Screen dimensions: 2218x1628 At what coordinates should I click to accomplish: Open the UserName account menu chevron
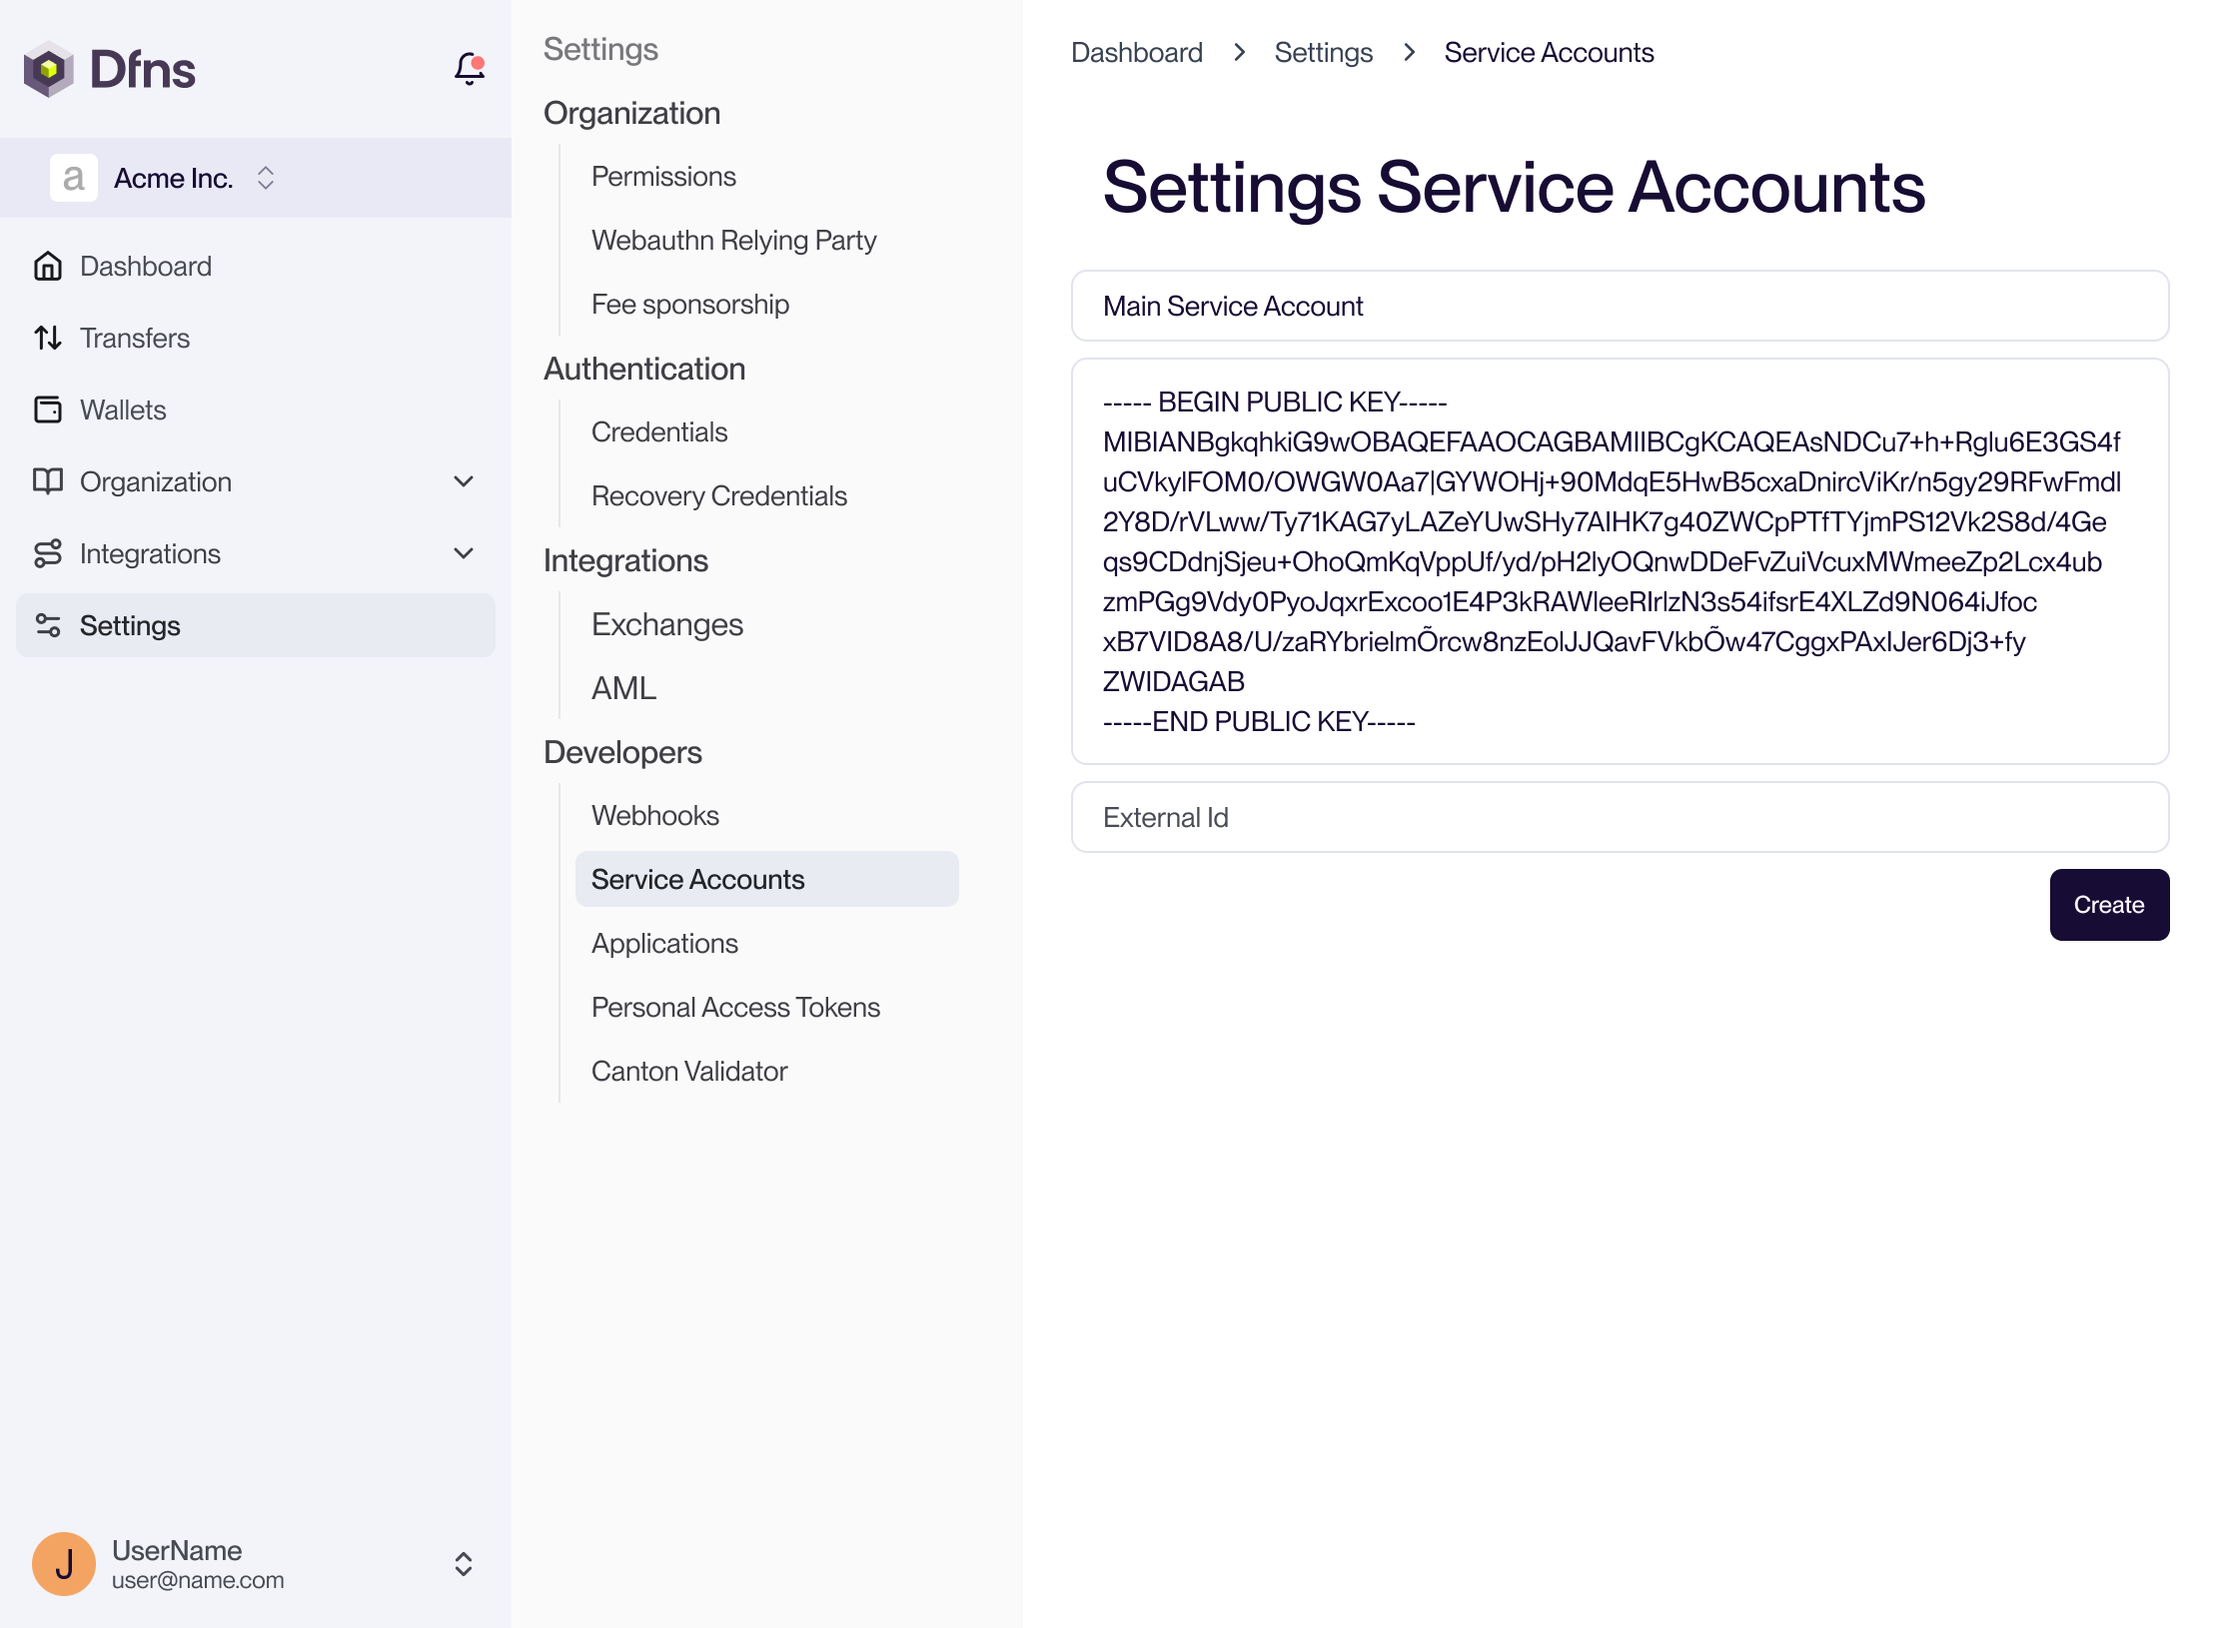click(x=464, y=1563)
